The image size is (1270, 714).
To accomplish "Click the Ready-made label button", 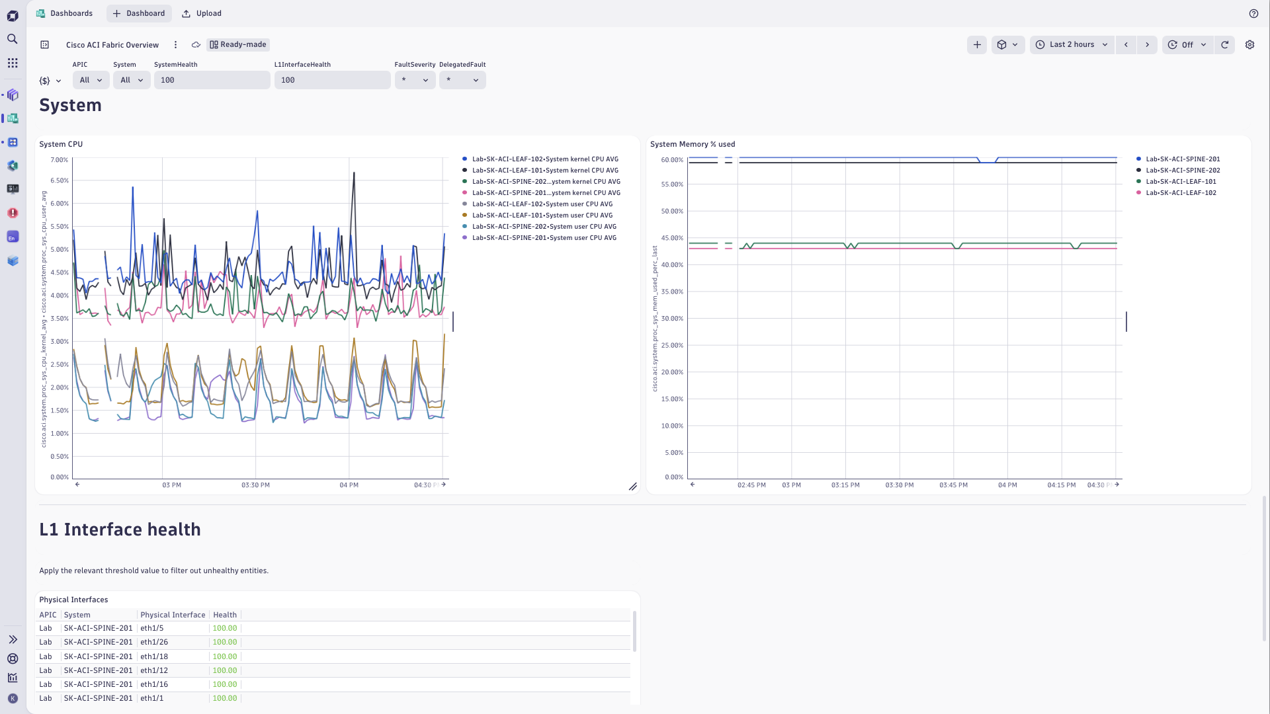I will pyautogui.click(x=237, y=44).
